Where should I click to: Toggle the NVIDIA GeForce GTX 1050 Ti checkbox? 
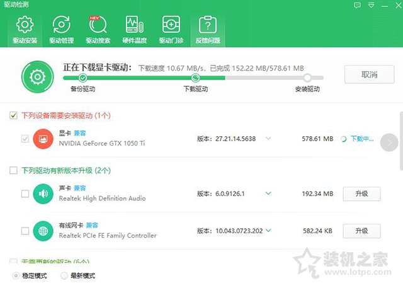point(25,139)
